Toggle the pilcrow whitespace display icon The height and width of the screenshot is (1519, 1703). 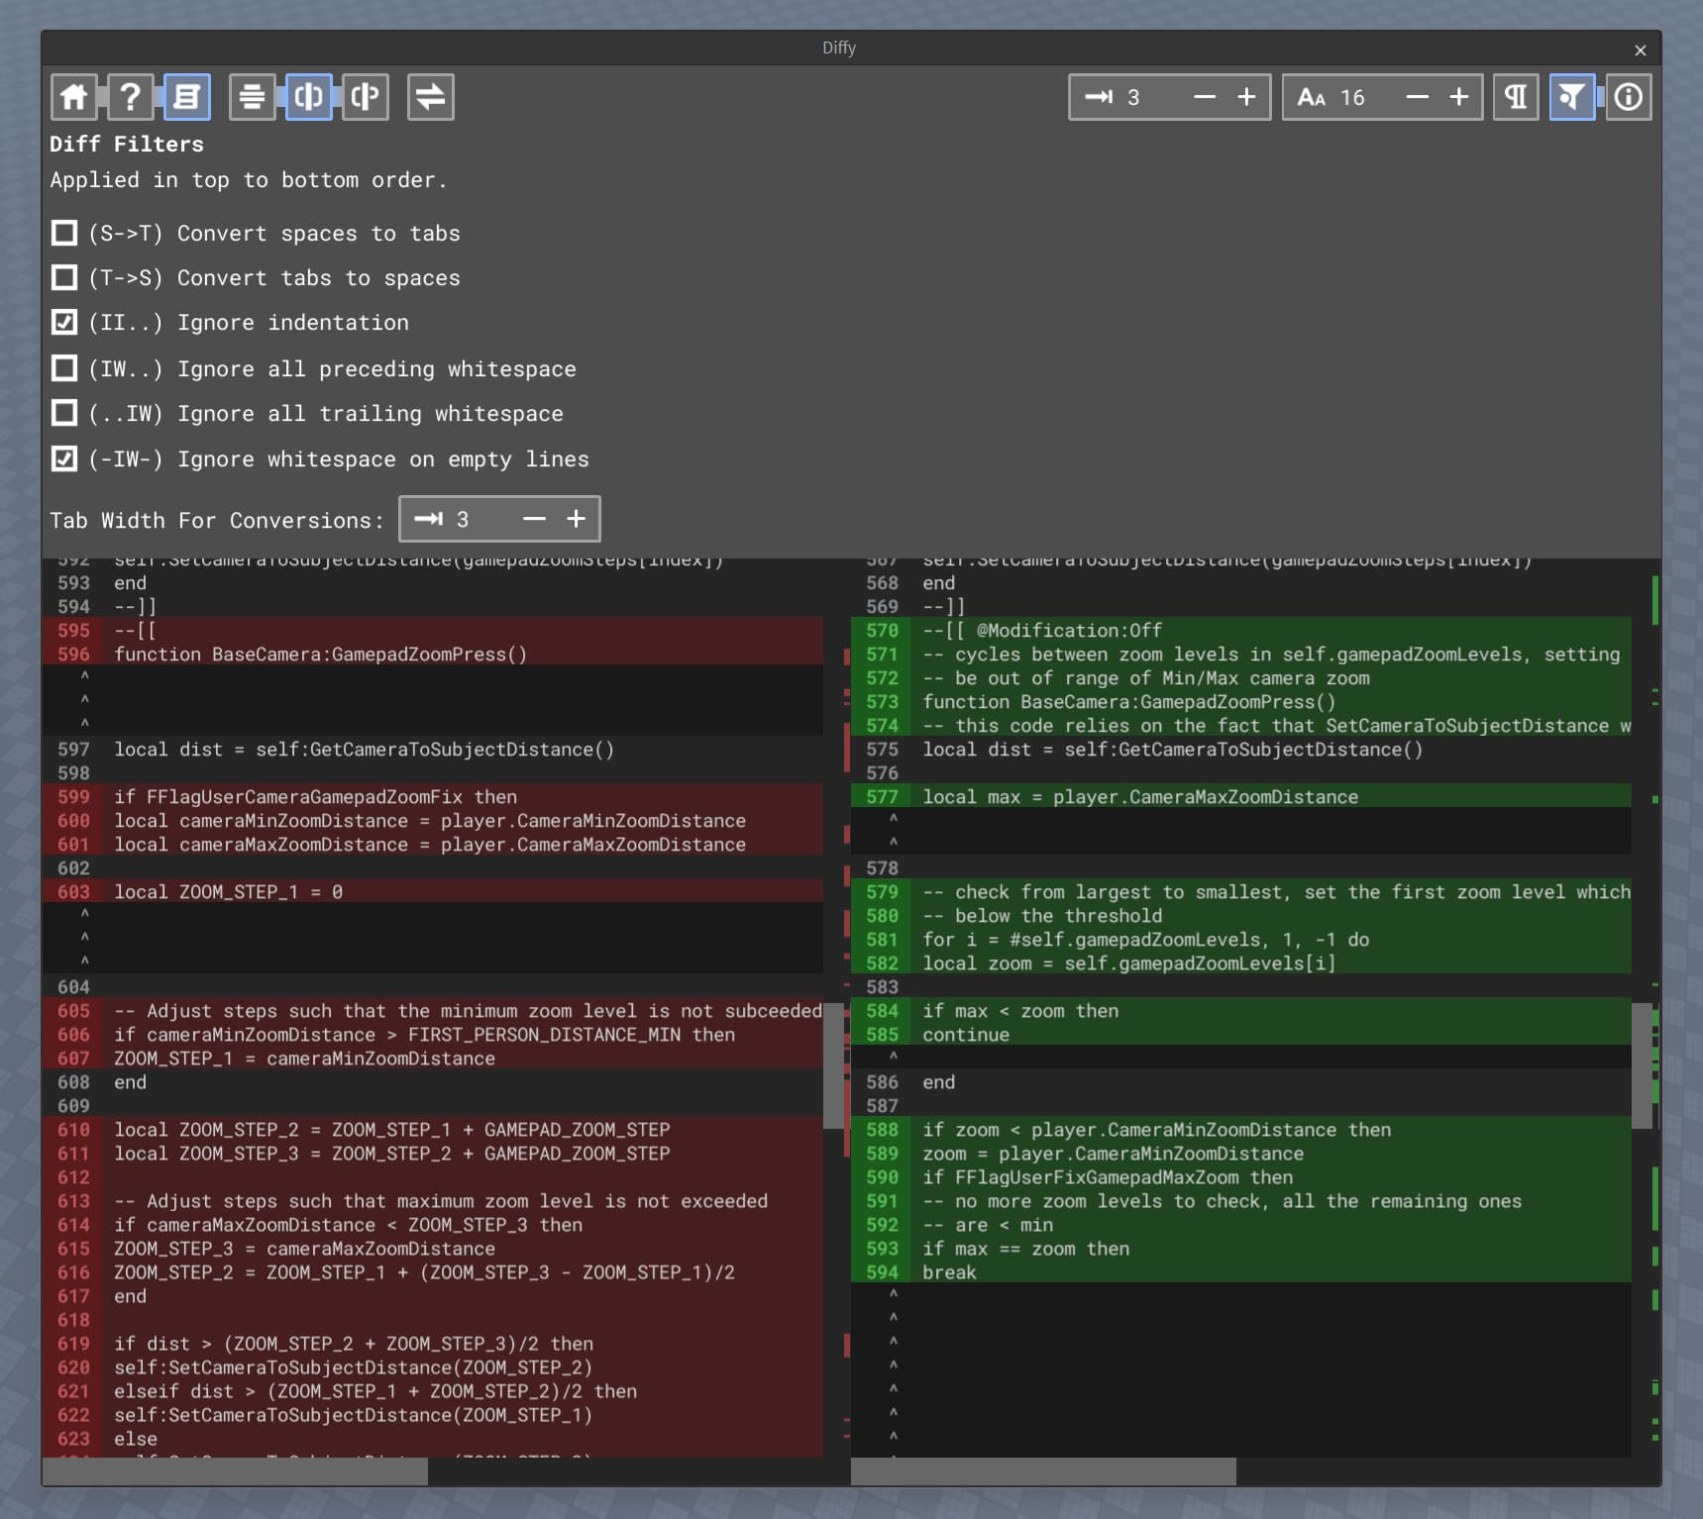tap(1516, 97)
